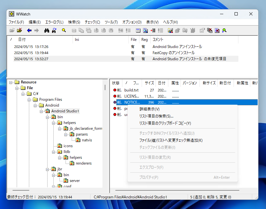Click the Ini column header
Viewport: 266px width, 209px height.
(101, 40)
